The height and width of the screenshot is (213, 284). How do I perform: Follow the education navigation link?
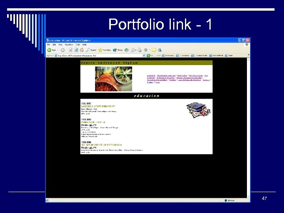(x=151, y=75)
